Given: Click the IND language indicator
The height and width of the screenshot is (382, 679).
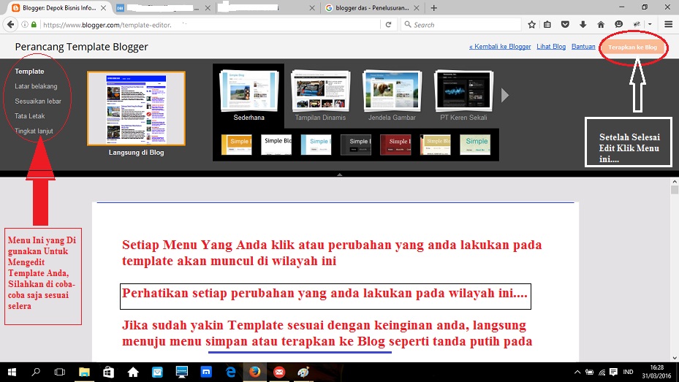Looking at the screenshot, I should click(x=628, y=372).
